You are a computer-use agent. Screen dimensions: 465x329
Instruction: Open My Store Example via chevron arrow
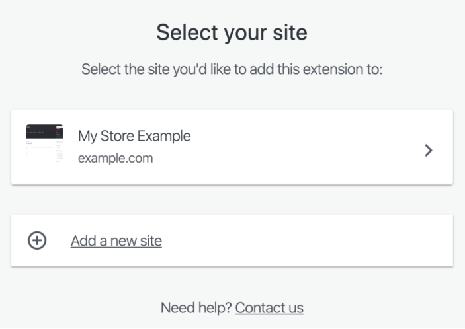429,150
